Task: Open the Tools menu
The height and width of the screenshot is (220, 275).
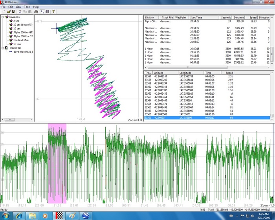Action: click(27, 7)
